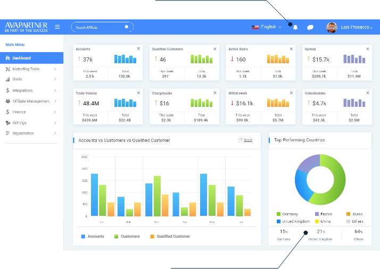Click the Reset chart button
Image resolution: width=380 pixels, height=269 pixels.
(x=245, y=140)
